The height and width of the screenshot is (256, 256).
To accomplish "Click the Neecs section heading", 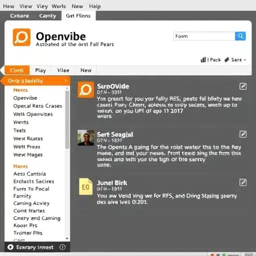I will pos(20,90).
